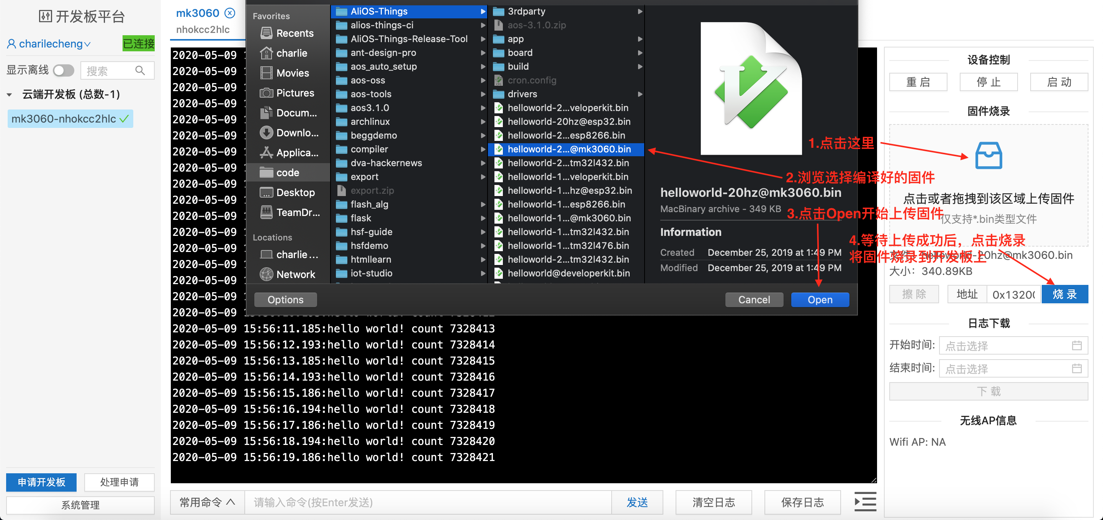Click the platform logo icon next to 开发板平台
The image size is (1103, 520).
click(45, 16)
